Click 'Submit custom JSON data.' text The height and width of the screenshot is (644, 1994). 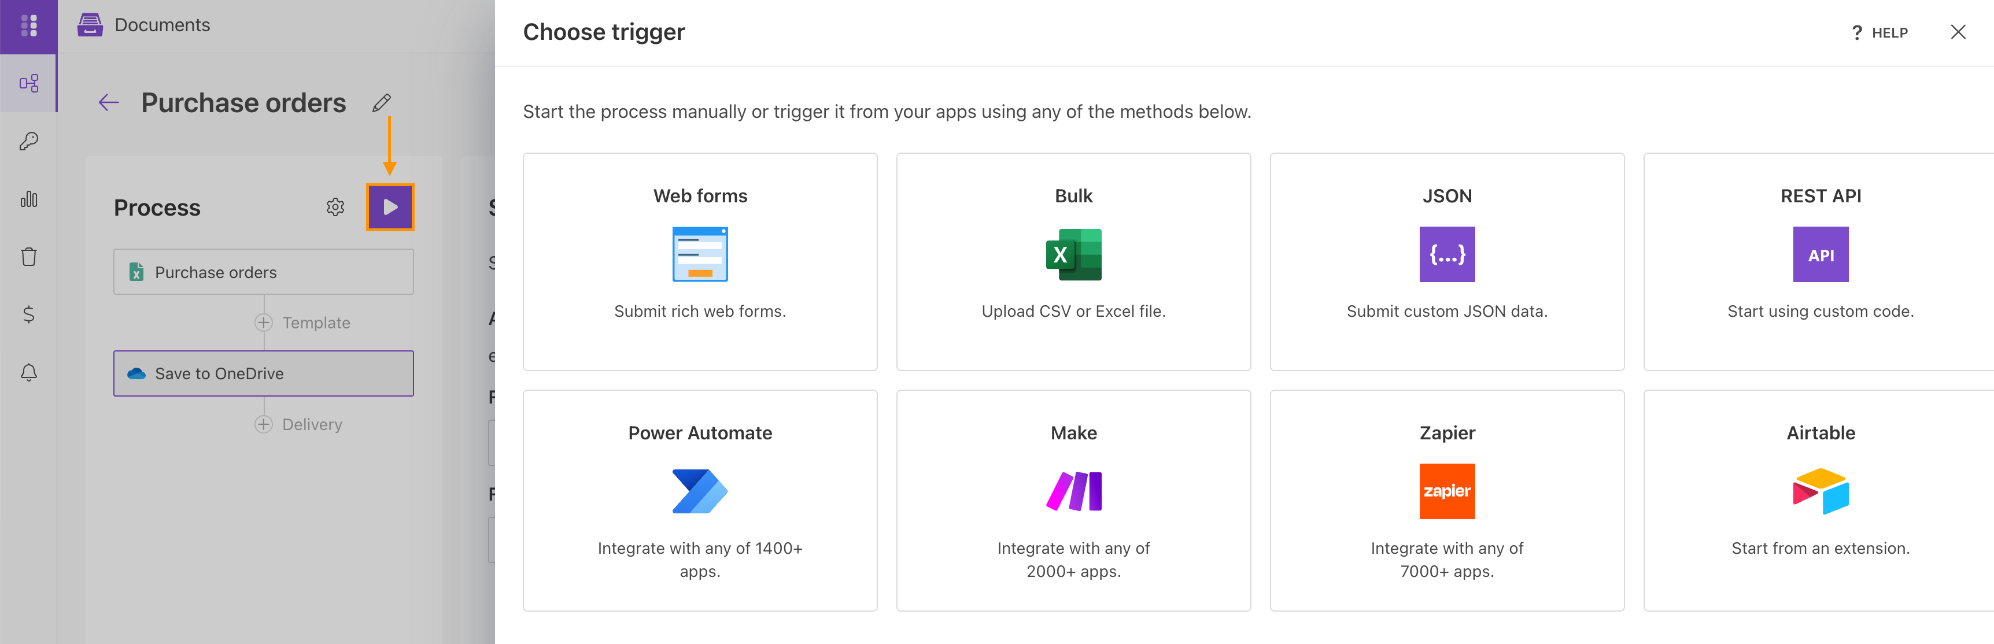[1447, 311]
